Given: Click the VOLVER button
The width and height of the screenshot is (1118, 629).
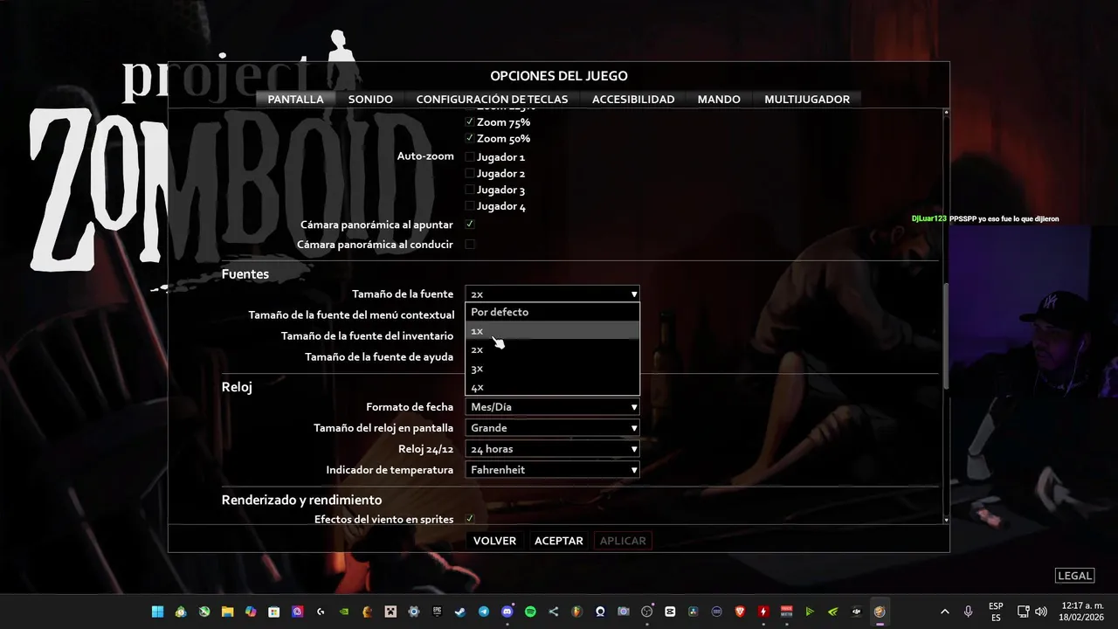Looking at the screenshot, I should click(494, 541).
